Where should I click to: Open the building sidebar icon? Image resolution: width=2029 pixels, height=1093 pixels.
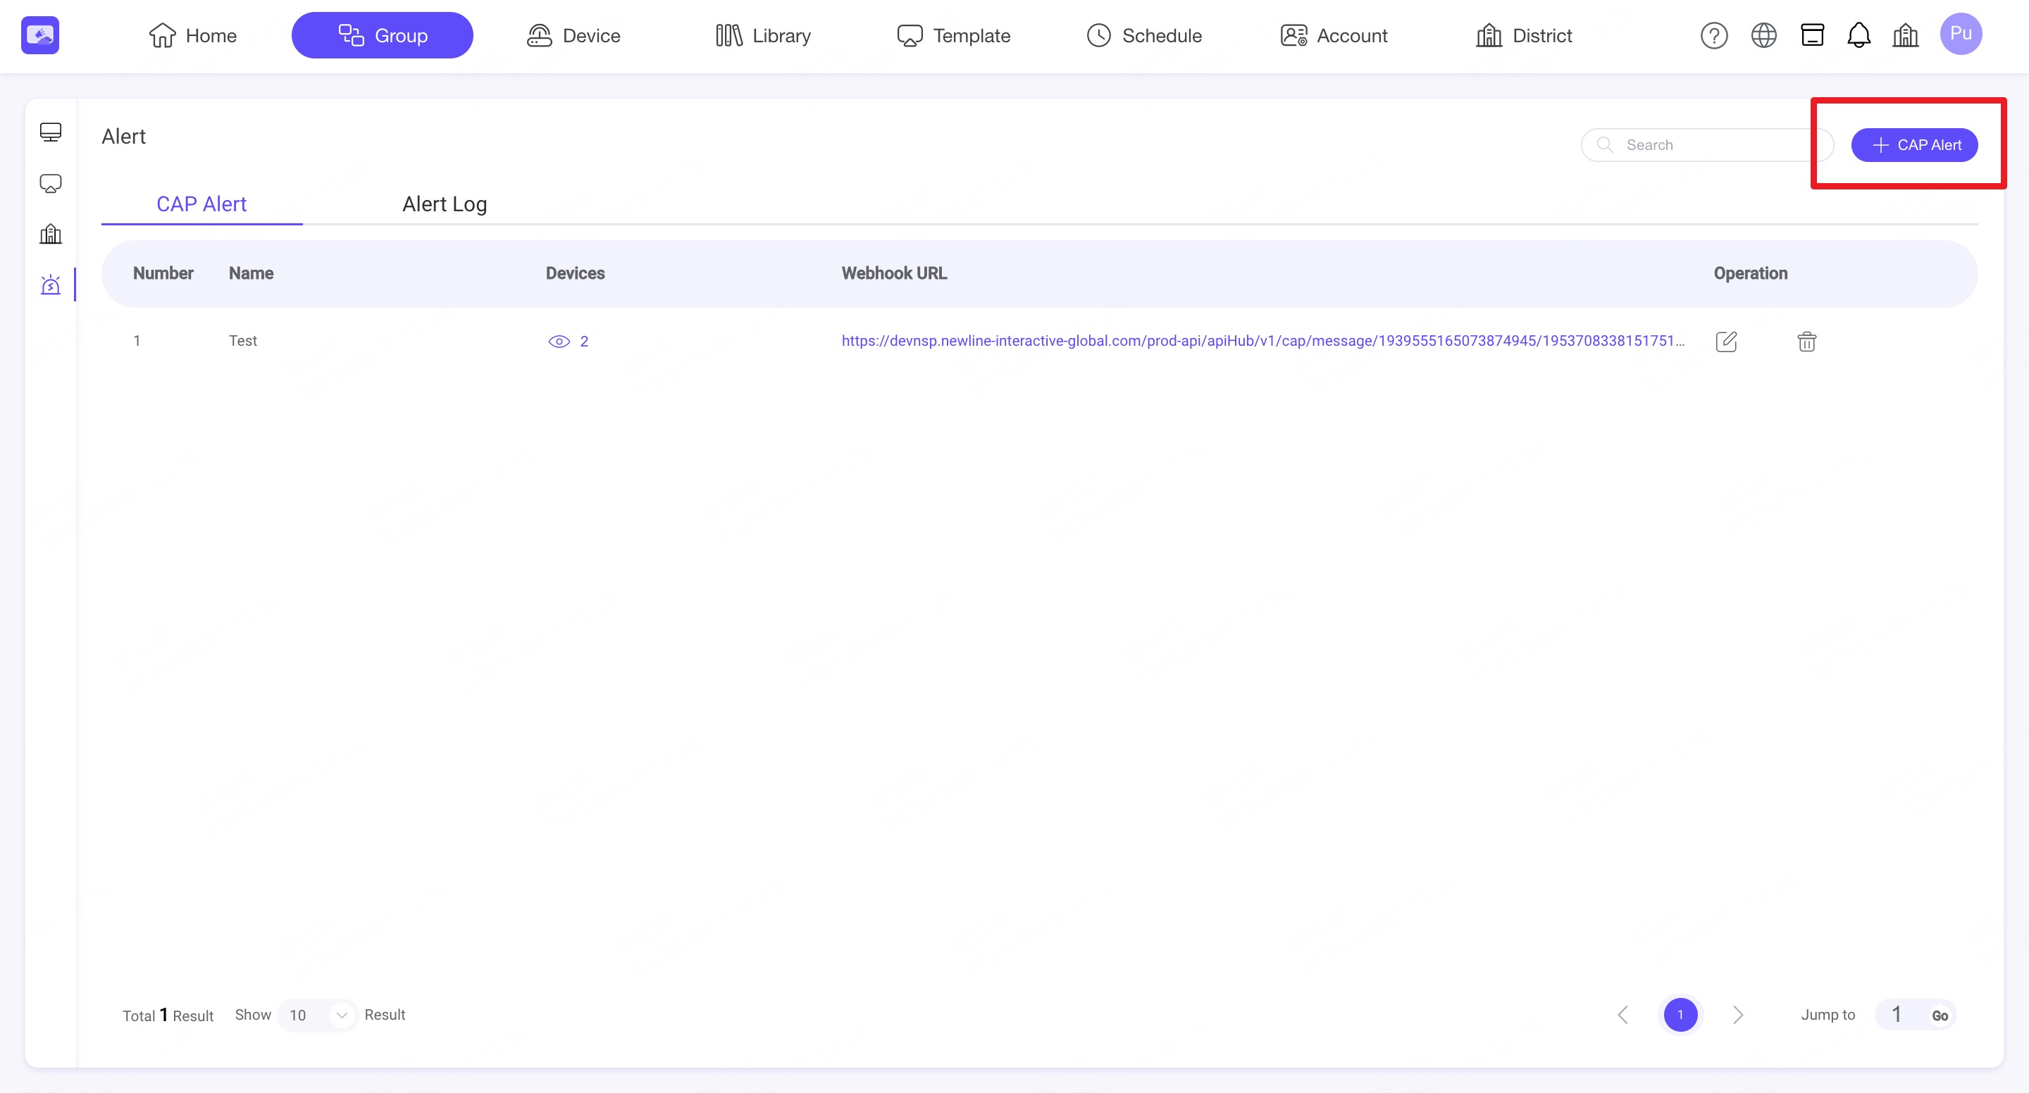51,234
